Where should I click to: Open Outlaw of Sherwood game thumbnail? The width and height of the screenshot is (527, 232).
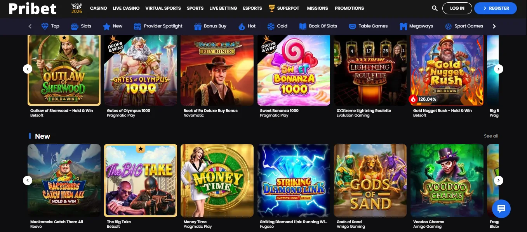click(64, 70)
